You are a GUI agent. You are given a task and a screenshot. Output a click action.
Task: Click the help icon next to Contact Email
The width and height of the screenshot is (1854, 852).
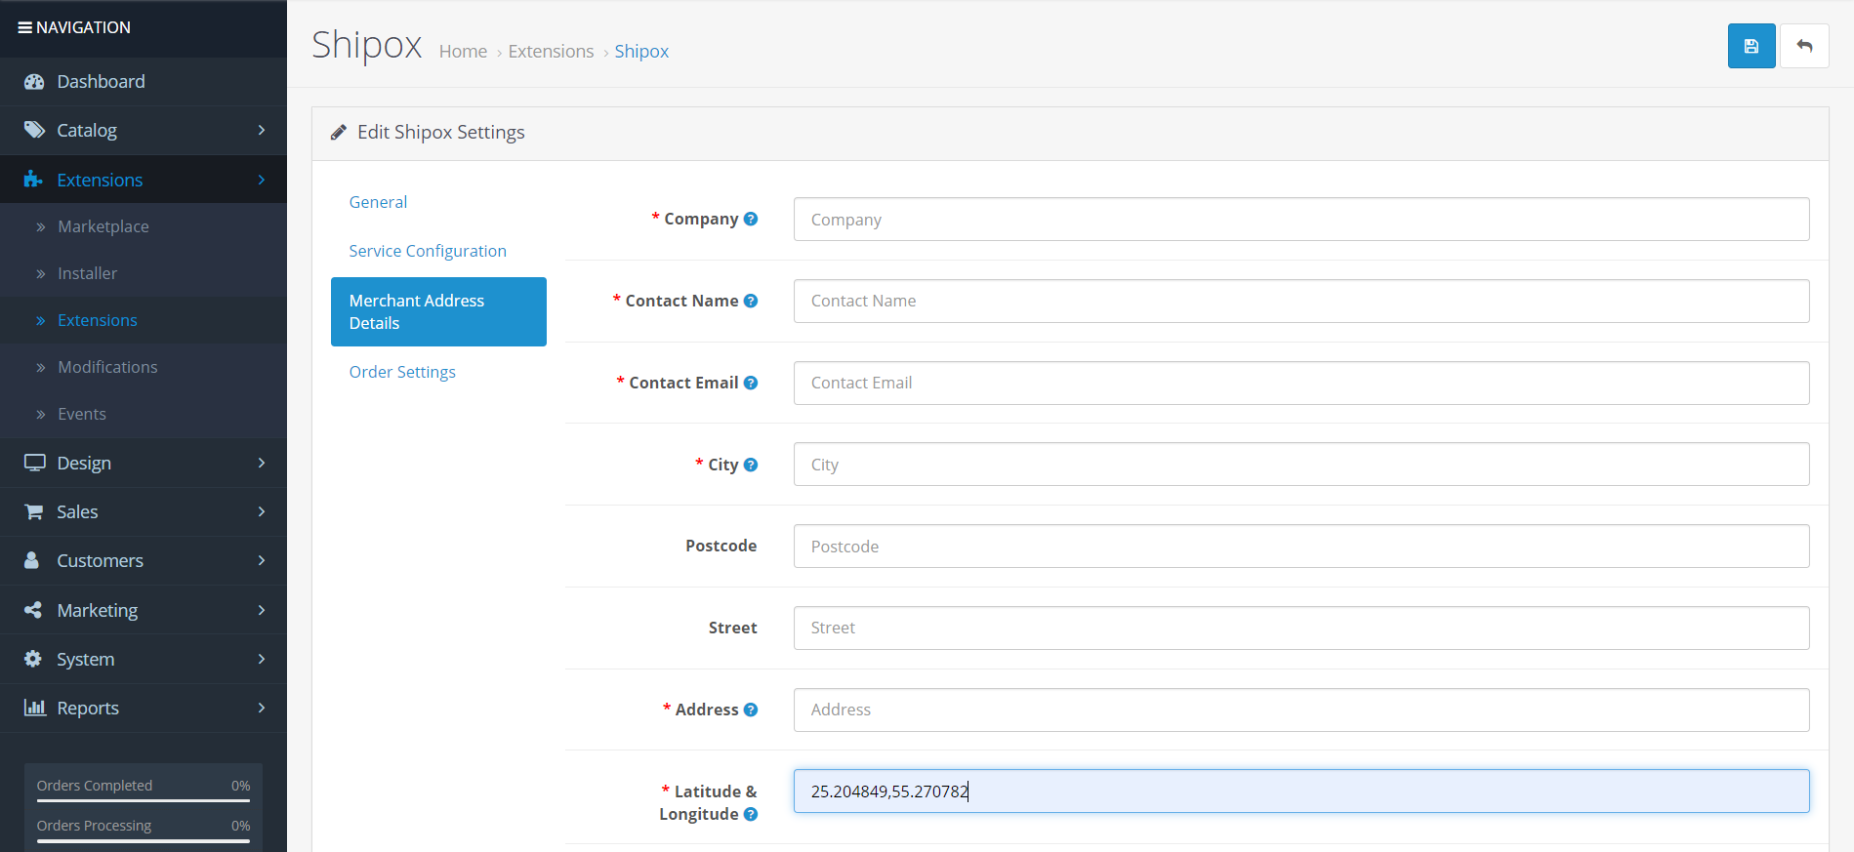[751, 383]
